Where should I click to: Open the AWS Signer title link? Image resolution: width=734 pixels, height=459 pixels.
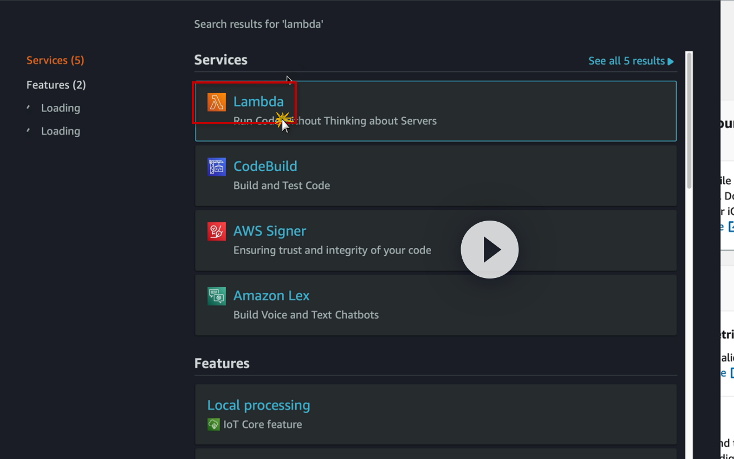pyautogui.click(x=270, y=231)
